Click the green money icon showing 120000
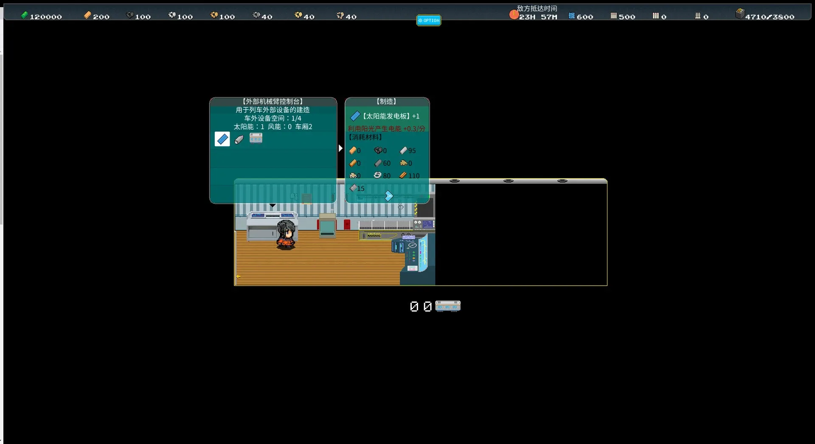The width and height of the screenshot is (815, 444). 25,16
